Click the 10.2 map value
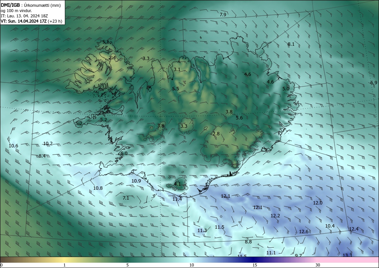 (x=48, y=144)
